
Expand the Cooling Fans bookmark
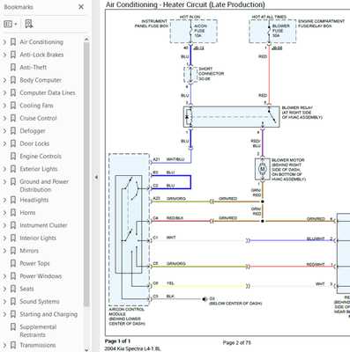click(x=4, y=106)
